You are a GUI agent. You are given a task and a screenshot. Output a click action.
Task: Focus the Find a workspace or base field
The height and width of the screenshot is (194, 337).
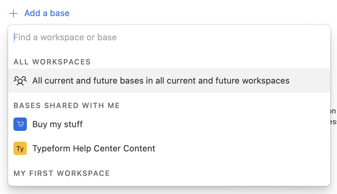[169, 37]
